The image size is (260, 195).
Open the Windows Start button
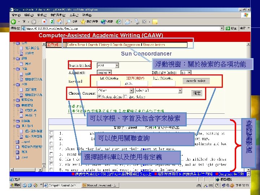(15, 185)
